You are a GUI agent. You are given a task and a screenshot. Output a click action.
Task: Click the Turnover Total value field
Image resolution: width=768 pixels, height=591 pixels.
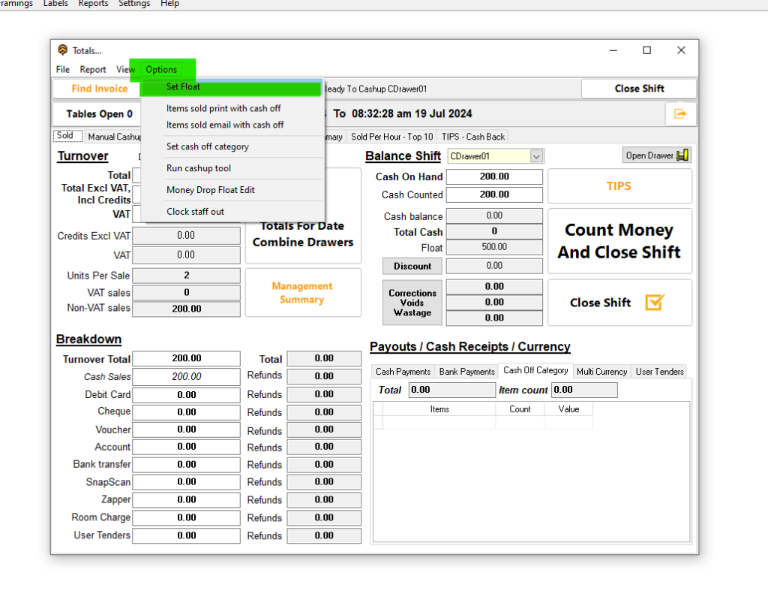(186, 358)
